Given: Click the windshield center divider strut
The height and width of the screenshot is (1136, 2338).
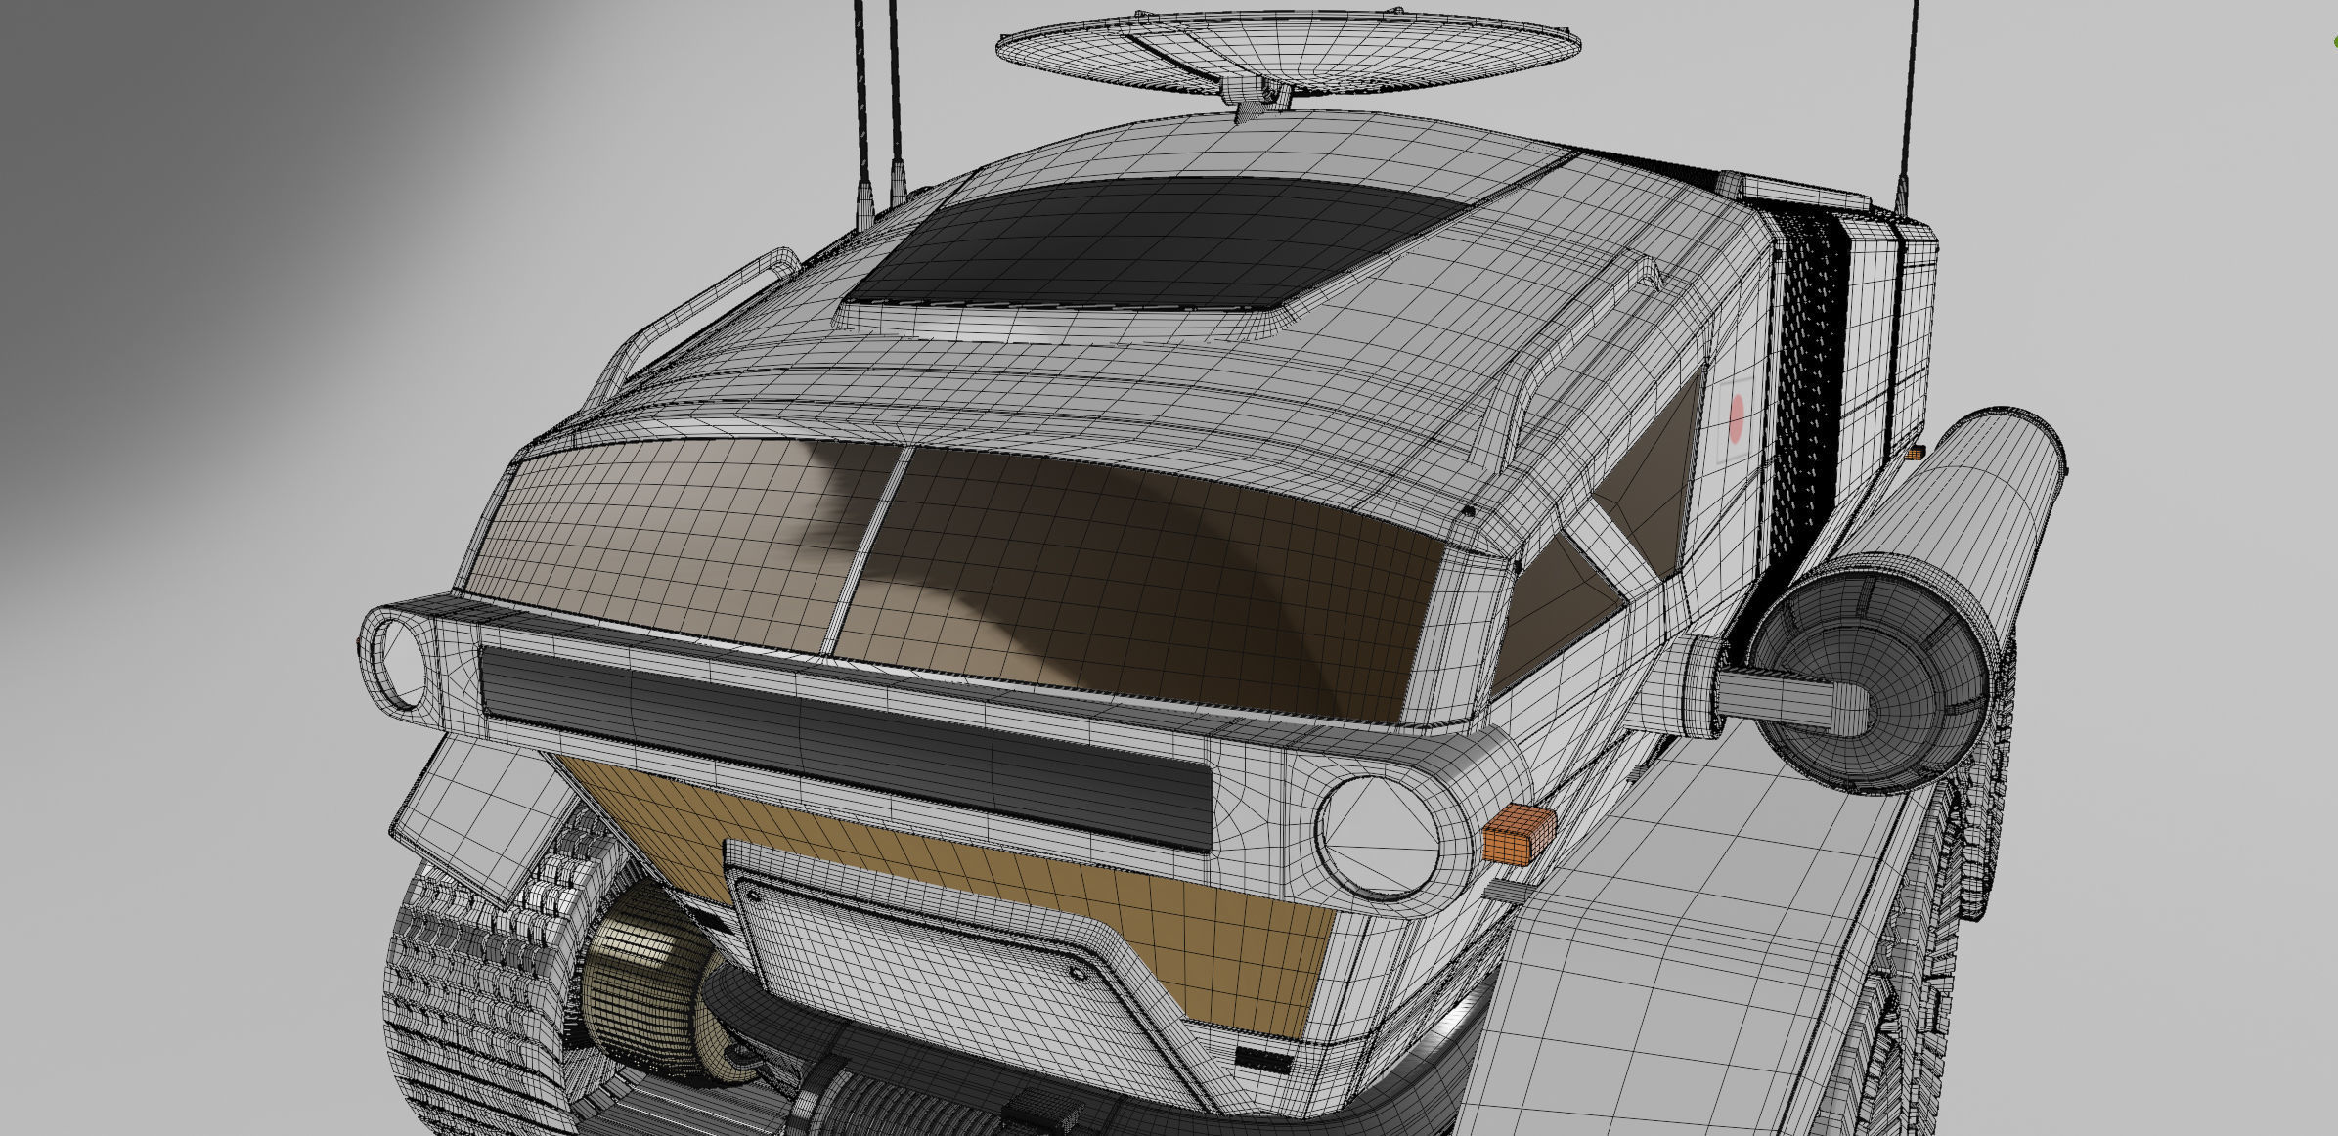Looking at the screenshot, I should 866,551.
